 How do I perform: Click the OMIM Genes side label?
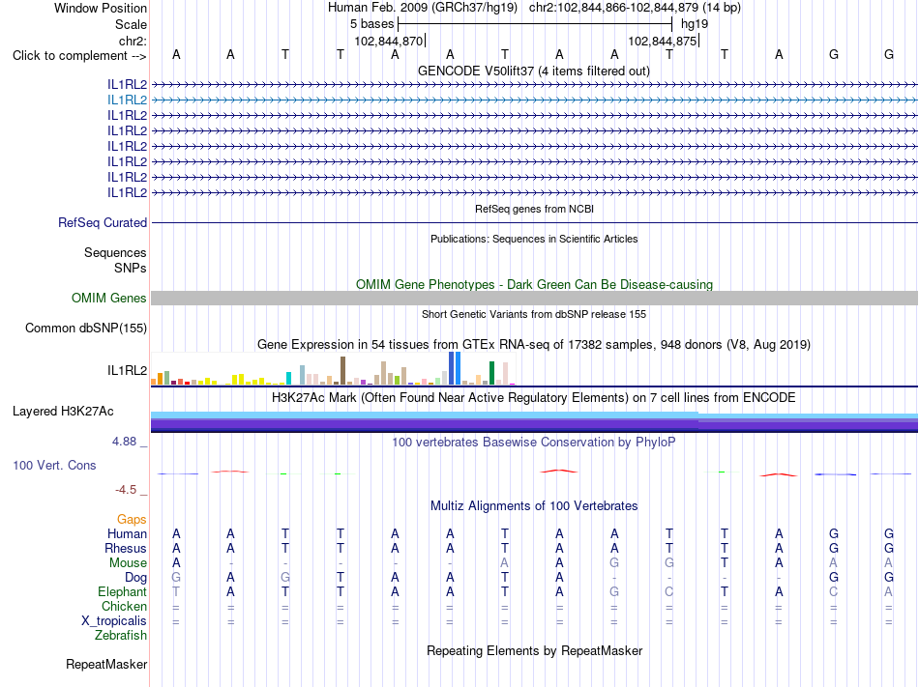click(x=109, y=298)
